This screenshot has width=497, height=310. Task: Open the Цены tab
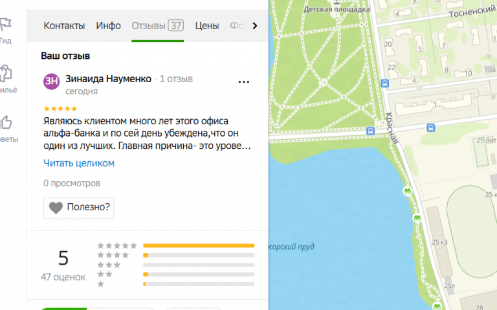pyautogui.click(x=207, y=26)
